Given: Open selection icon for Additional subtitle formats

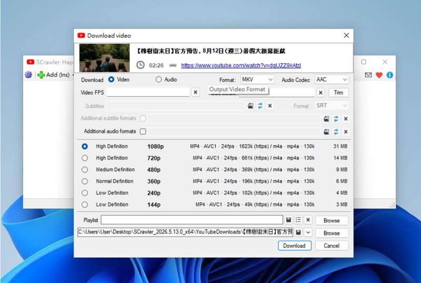Looking at the screenshot, I should point(326,119).
